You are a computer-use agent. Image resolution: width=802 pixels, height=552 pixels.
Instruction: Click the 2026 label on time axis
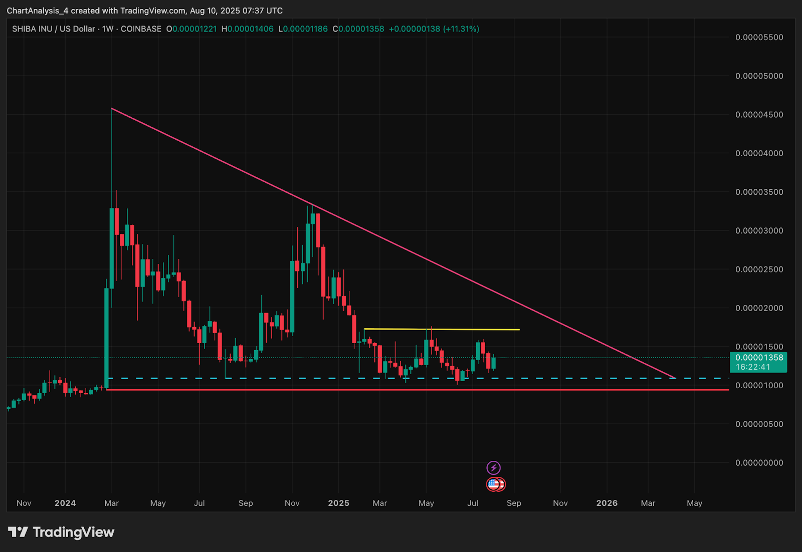[x=607, y=503]
